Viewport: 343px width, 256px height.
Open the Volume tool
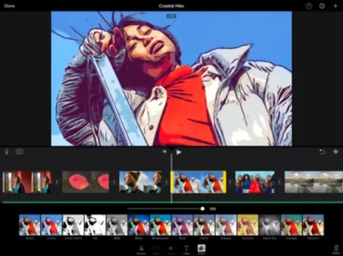click(171, 249)
